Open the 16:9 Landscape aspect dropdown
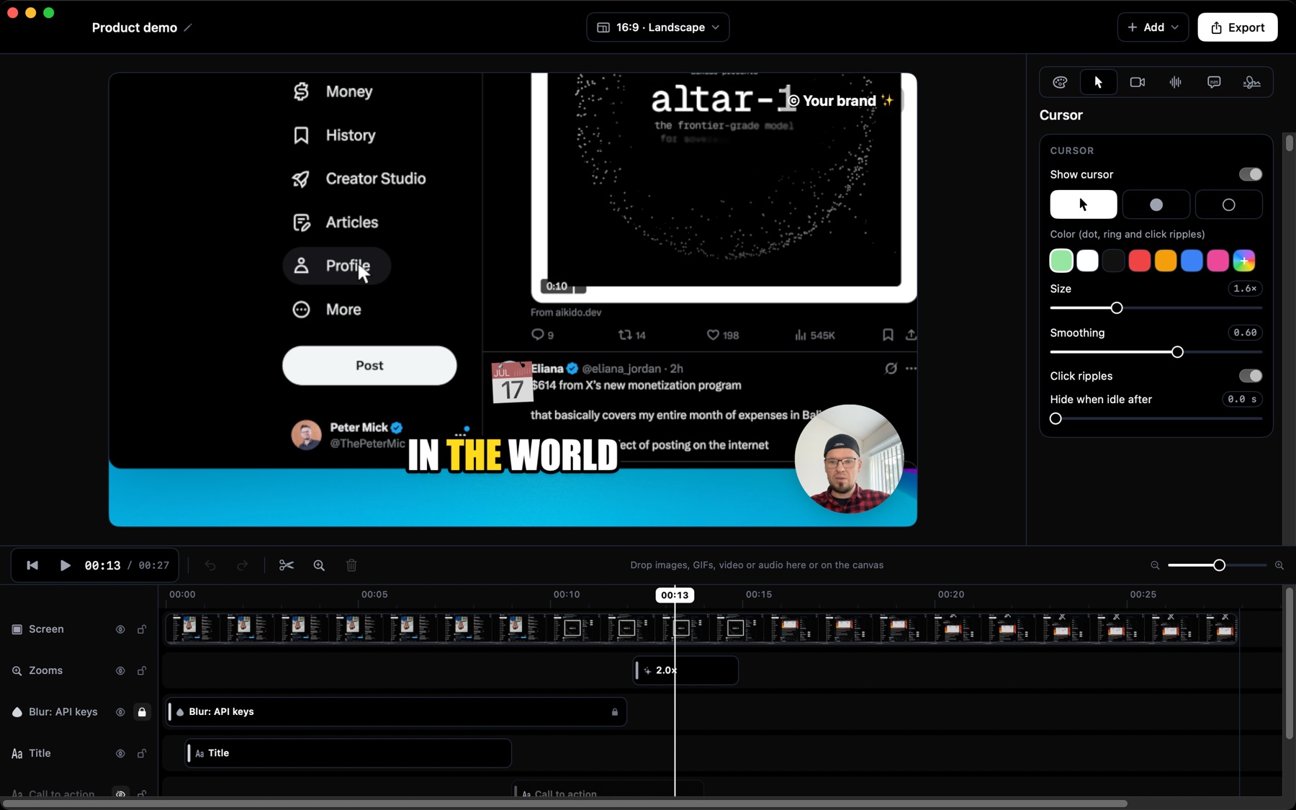 coord(658,27)
